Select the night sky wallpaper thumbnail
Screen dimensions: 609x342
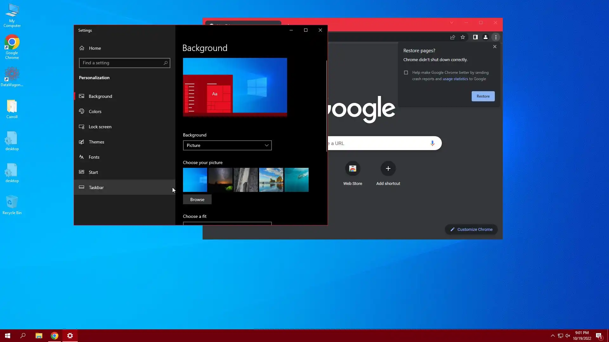220,180
